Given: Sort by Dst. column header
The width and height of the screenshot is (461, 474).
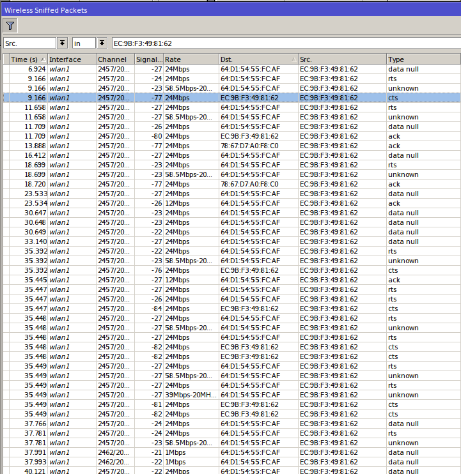Looking at the screenshot, I should coord(258,59).
